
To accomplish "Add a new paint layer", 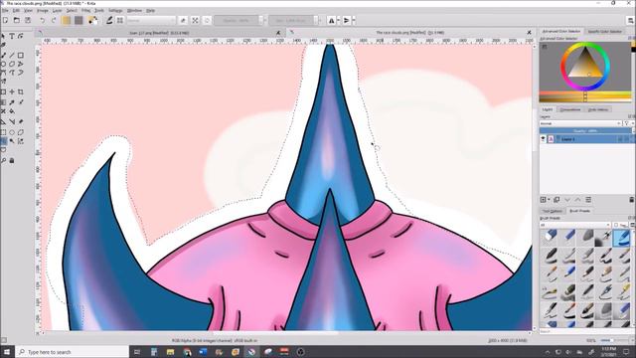I will point(544,200).
